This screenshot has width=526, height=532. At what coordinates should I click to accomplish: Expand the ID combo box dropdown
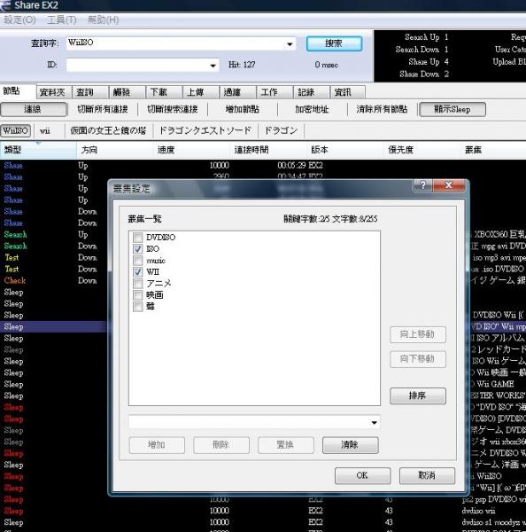[x=213, y=65]
